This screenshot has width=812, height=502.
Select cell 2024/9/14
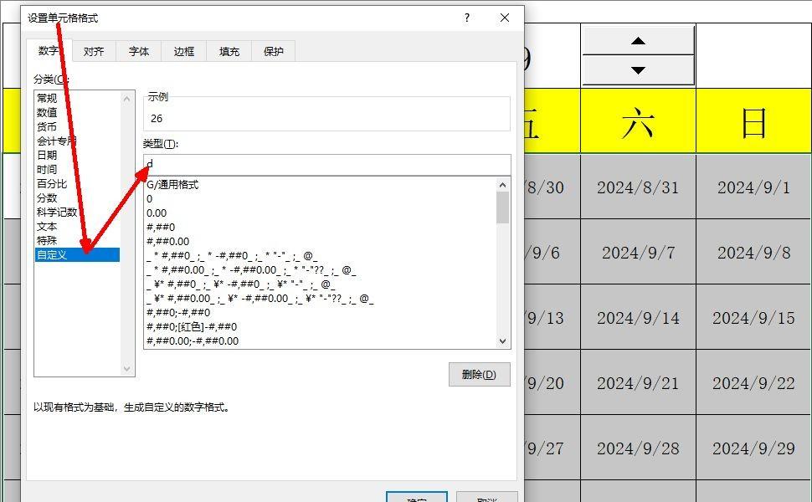(x=638, y=317)
